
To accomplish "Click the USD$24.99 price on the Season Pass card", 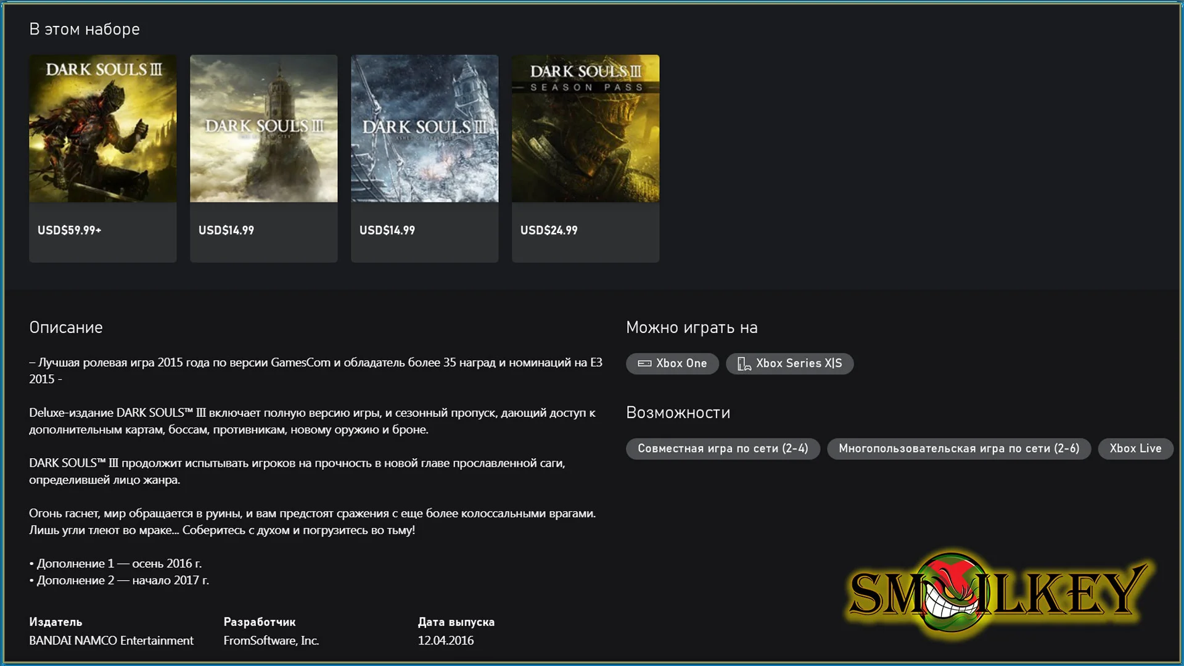I will [549, 230].
